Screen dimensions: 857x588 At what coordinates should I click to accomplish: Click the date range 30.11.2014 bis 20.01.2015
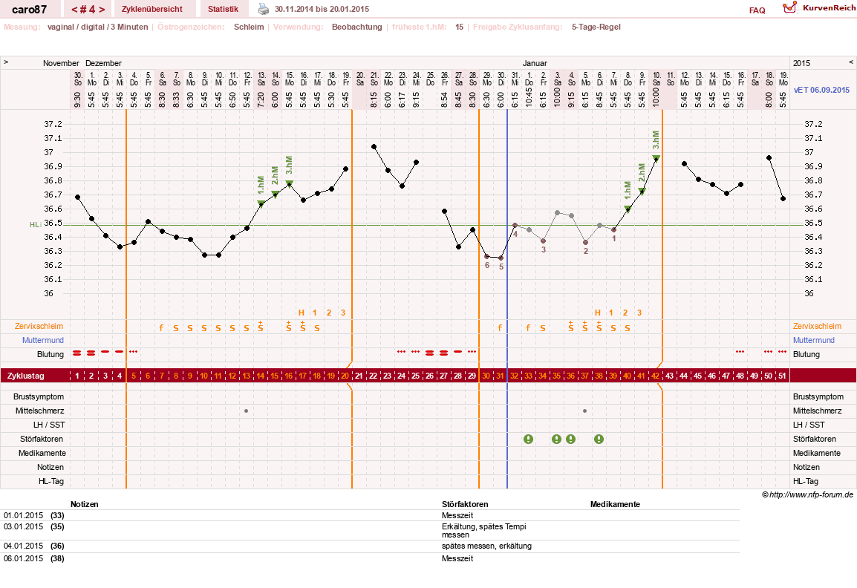pos(322,10)
